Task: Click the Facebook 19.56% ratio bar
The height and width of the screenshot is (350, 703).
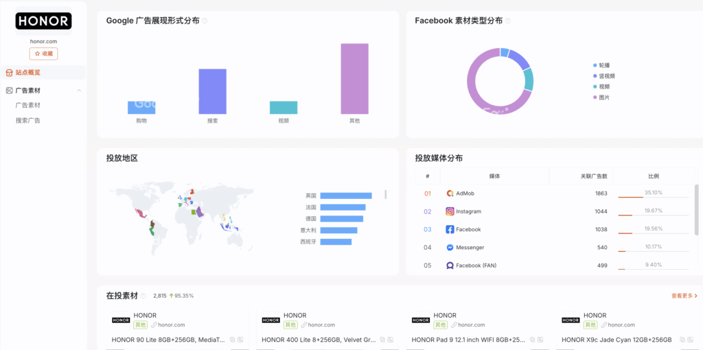Action: click(x=654, y=233)
